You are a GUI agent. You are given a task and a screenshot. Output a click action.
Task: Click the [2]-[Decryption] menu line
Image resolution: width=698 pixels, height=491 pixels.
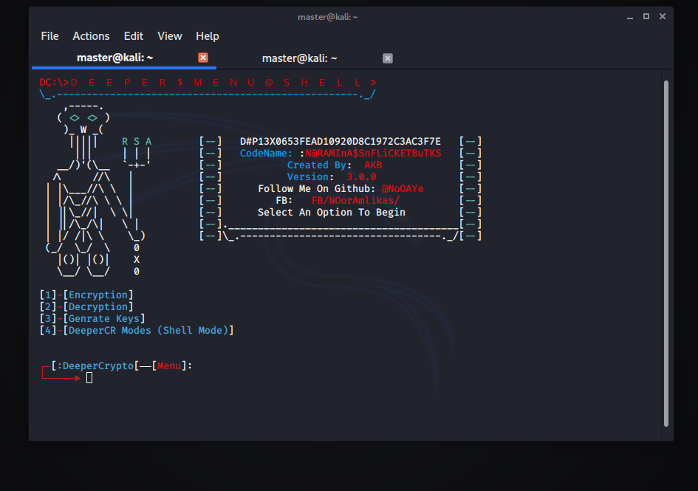(86, 306)
